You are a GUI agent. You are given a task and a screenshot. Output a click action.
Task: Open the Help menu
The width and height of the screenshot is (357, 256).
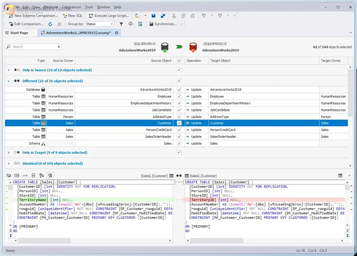[118, 7]
